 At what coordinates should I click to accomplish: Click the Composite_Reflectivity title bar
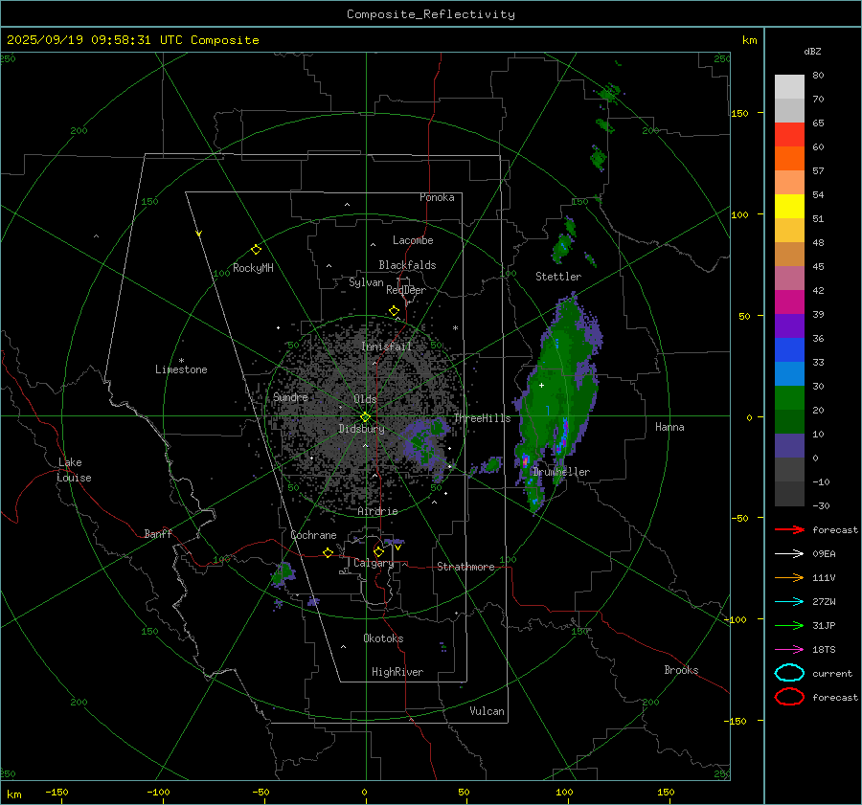430,14
